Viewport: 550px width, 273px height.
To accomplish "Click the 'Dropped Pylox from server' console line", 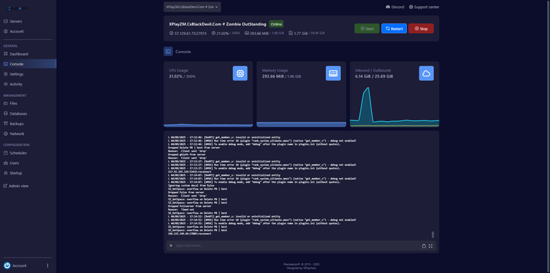I will (x=186, y=193).
